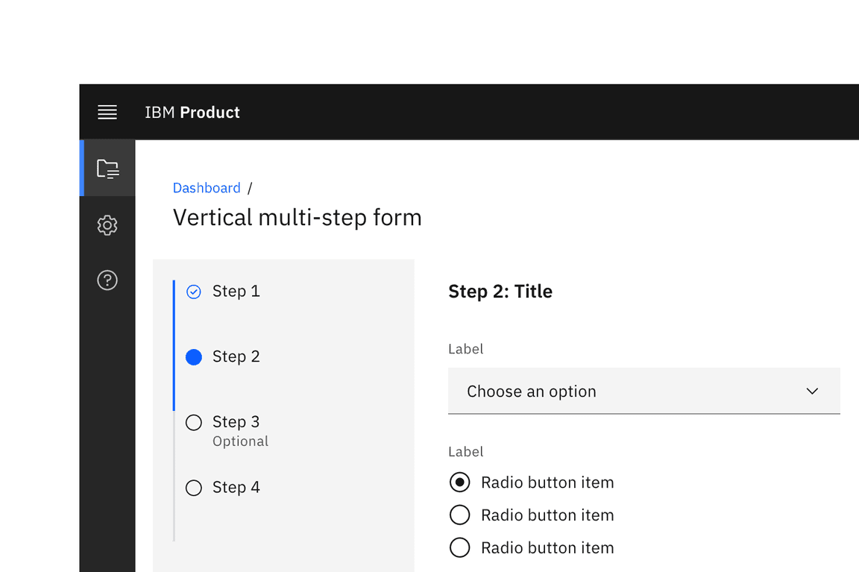
Task: Select the documents icon in the left sidebar
Action: click(x=107, y=168)
